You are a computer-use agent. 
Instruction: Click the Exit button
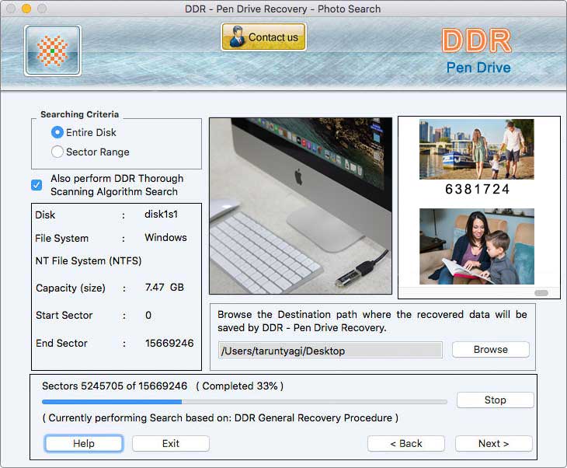[171, 443]
